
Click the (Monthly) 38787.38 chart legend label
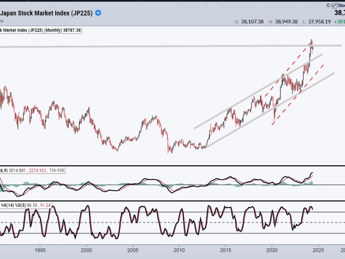click(x=63, y=30)
